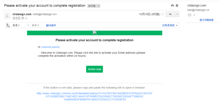Click the green Active now button
Viewport: 220px width, 108px height.
pos(94,69)
